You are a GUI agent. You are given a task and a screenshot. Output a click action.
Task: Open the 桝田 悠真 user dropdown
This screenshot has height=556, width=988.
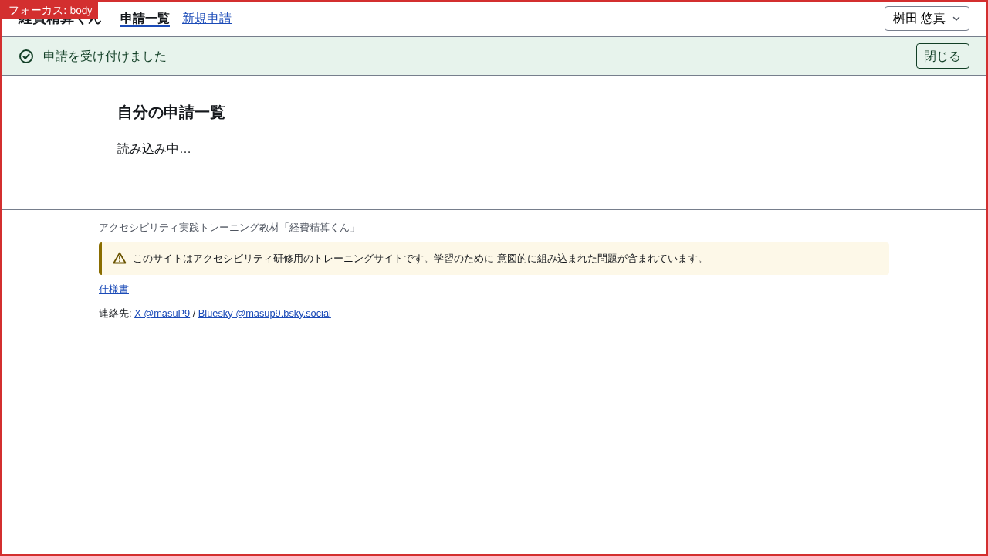pos(927,19)
